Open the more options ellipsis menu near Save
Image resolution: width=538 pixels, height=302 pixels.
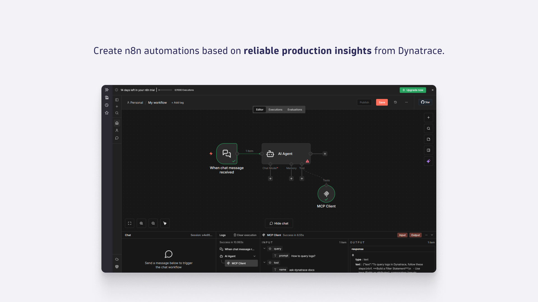click(406, 102)
